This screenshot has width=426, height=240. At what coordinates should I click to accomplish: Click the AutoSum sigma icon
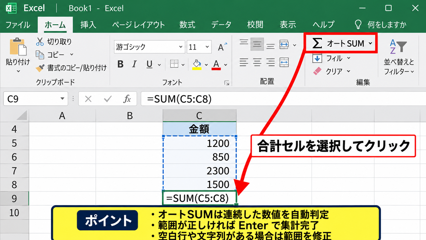click(317, 43)
